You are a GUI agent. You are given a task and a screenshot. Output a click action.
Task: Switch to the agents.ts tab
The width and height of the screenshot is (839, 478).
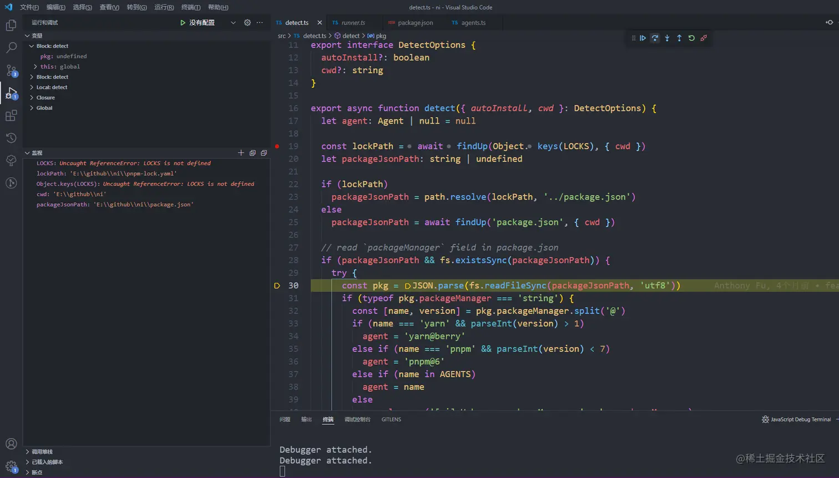pos(473,23)
